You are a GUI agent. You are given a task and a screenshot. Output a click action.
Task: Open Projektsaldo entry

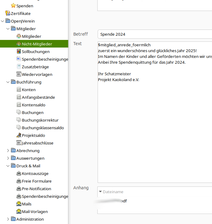click(33, 135)
